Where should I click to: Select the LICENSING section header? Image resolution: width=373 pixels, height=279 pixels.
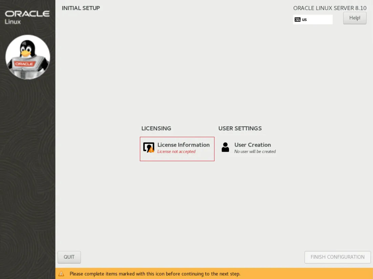click(x=156, y=128)
